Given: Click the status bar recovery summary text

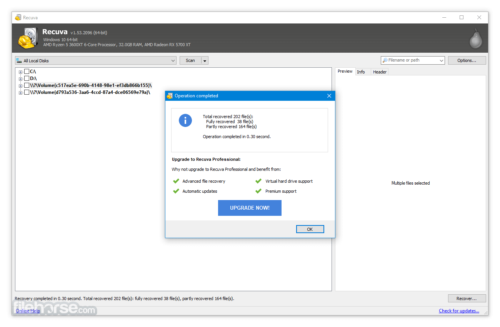Looking at the screenshot, I should tap(124, 299).
